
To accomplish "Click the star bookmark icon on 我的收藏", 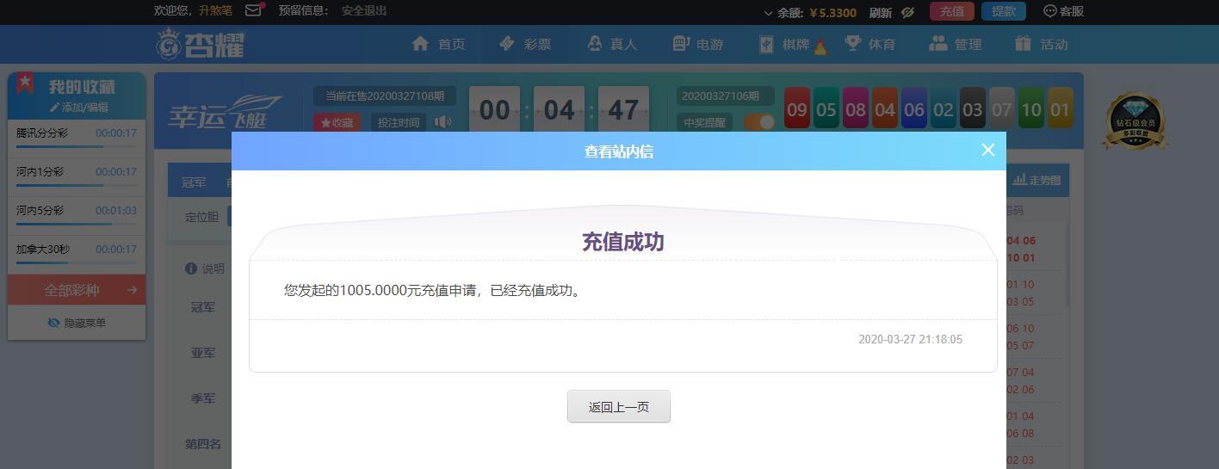I will point(25,83).
